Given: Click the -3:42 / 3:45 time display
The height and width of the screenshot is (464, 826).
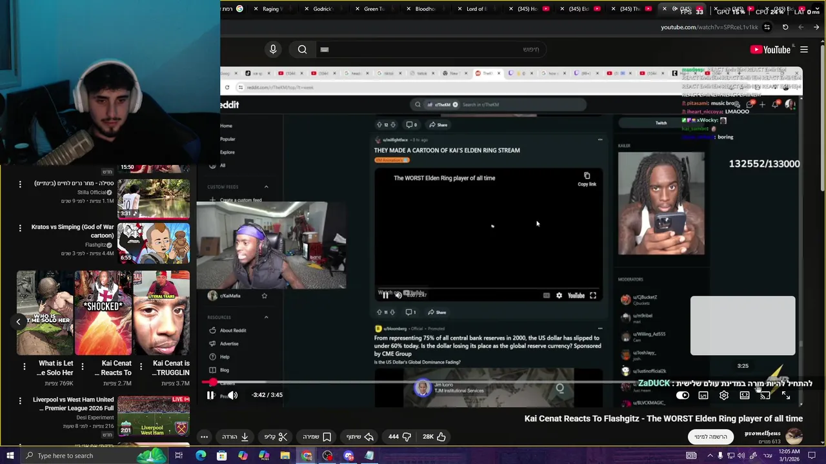Looking at the screenshot, I should point(267,395).
